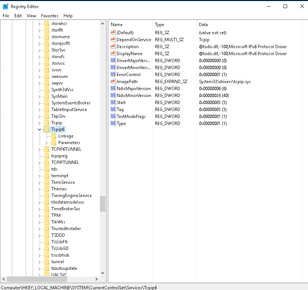308x290 pixels.
Task: Expand the TermService key
Action: click(40, 182)
